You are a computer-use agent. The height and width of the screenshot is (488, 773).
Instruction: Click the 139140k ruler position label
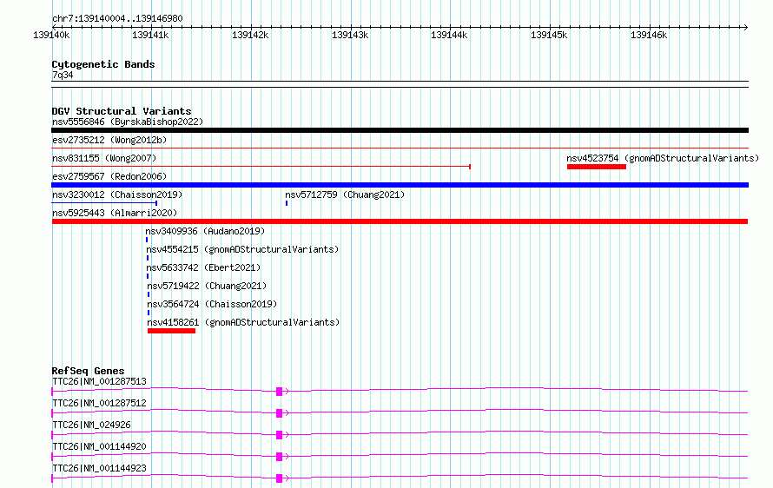coord(51,35)
